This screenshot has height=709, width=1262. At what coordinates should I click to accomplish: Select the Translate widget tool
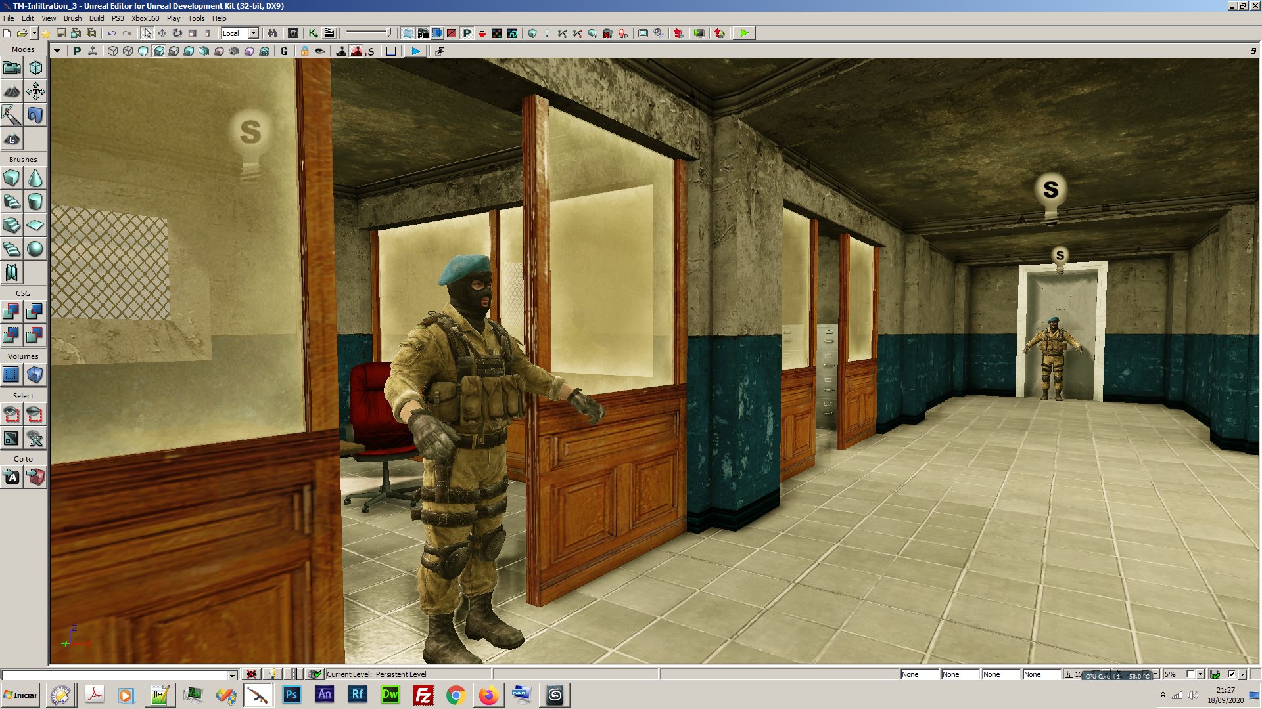162,33
